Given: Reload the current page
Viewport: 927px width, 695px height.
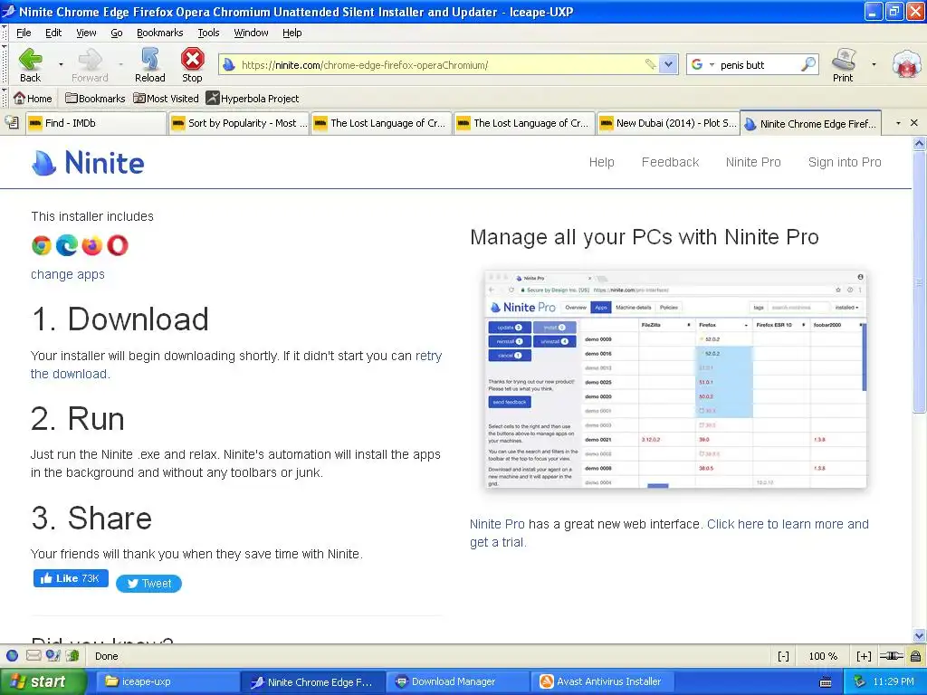Looking at the screenshot, I should tap(149, 65).
